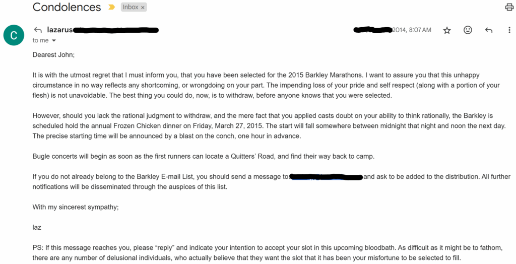Add an emoji reaction to the email
The height and width of the screenshot is (264, 516).
(x=468, y=30)
